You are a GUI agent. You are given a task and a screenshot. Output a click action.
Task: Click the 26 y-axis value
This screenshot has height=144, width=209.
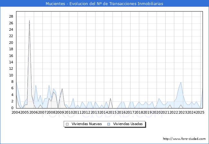click(x=11, y=23)
